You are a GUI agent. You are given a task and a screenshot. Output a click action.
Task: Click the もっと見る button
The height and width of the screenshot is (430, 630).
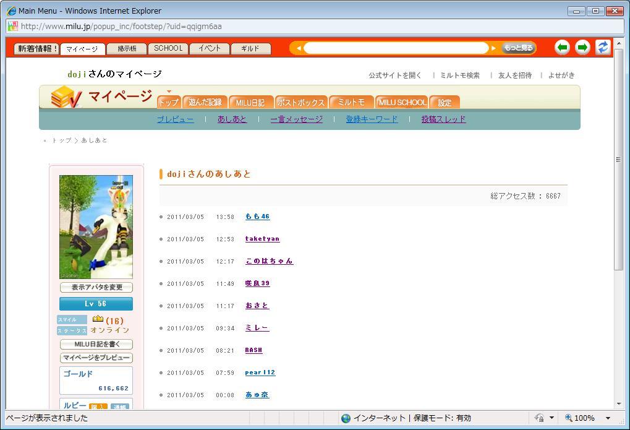pyautogui.click(x=518, y=48)
